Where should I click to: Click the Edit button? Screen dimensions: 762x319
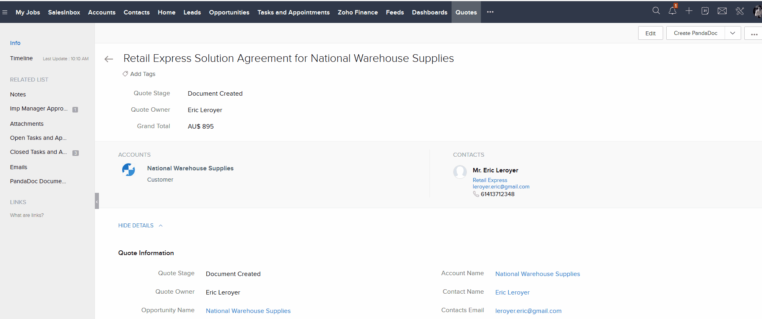tap(650, 33)
